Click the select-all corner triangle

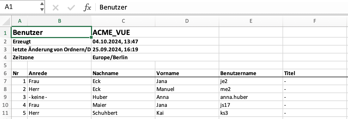pyautogui.click(x=6, y=21)
